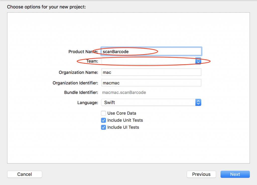Click the macmac.scanBarcode bundle identifier text
Screen dimensions: 257x185
(x=124, y=92)
